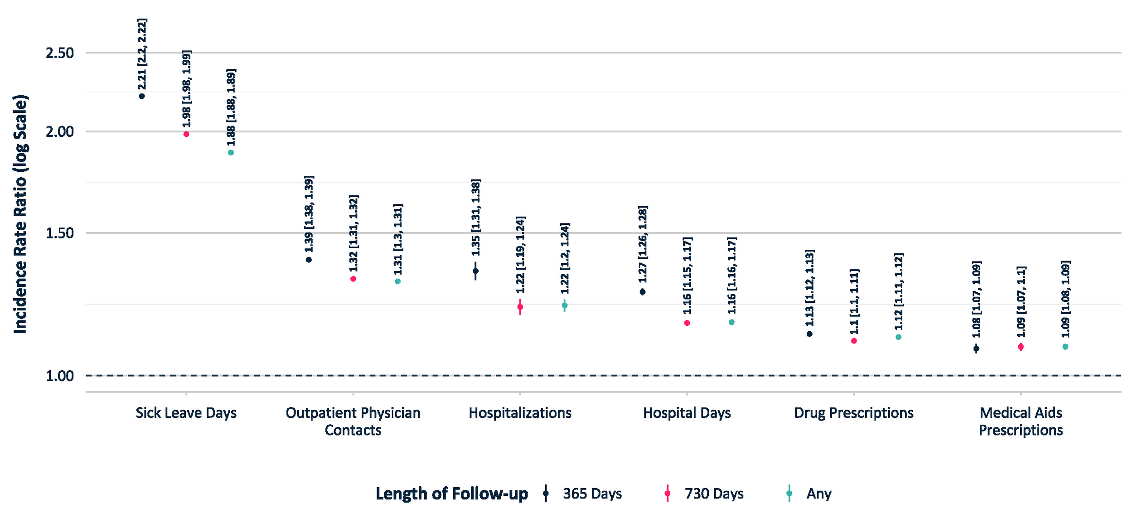The image size is (1133, 523).
Task: Click the 365 Days legend marker
Action: [546, 494]
